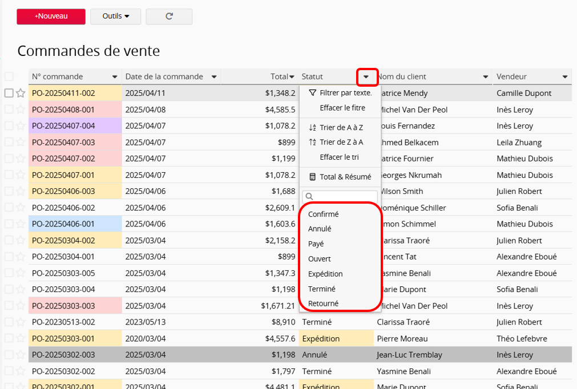577x389 pixels.
Task: Click the refresh icon button
Action: pyautogui.click(x=169, y=17)
